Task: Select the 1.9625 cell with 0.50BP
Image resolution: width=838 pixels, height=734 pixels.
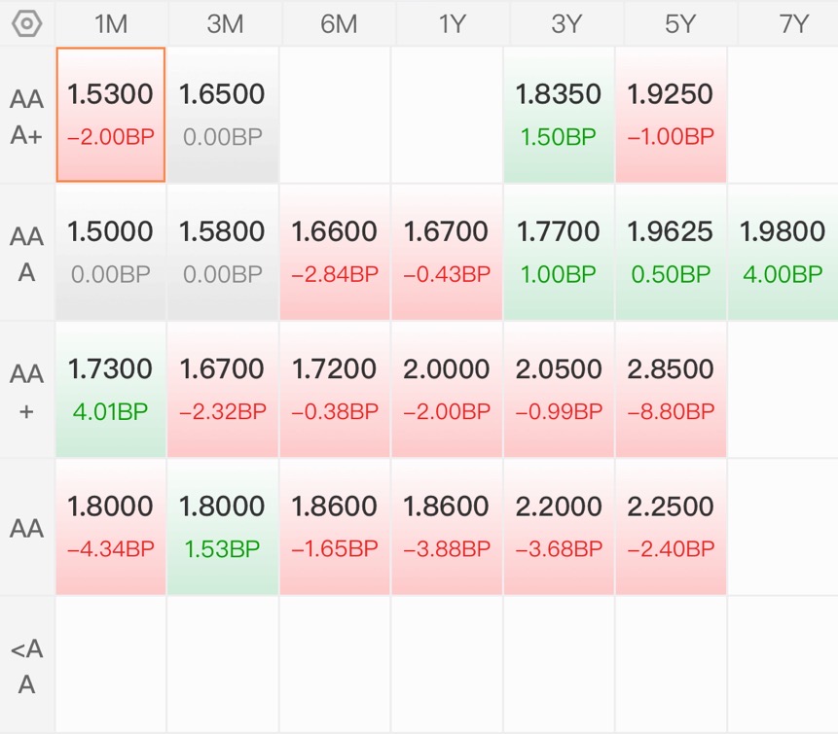Action: click(671, 252)
